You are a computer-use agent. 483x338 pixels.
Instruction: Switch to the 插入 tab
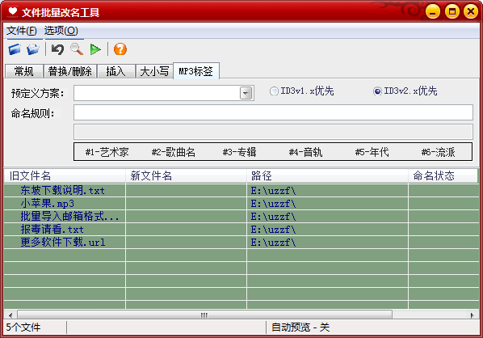(x=115, y=71)
